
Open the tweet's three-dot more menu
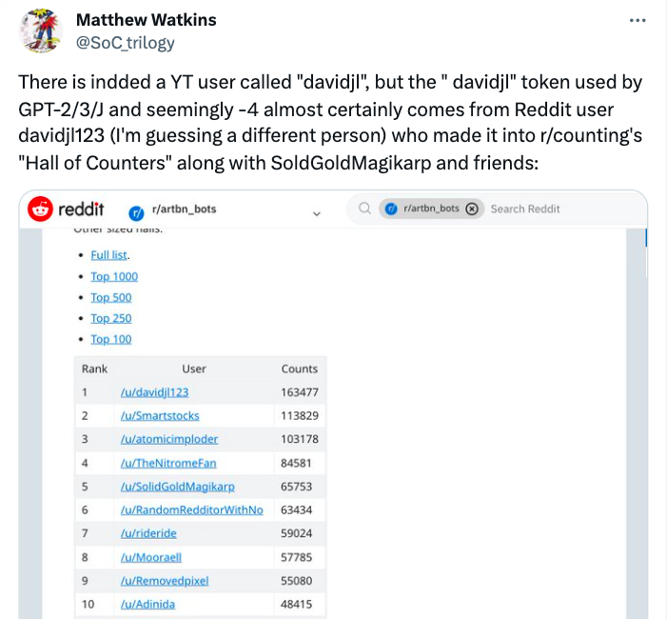click(x=638, y=20)
